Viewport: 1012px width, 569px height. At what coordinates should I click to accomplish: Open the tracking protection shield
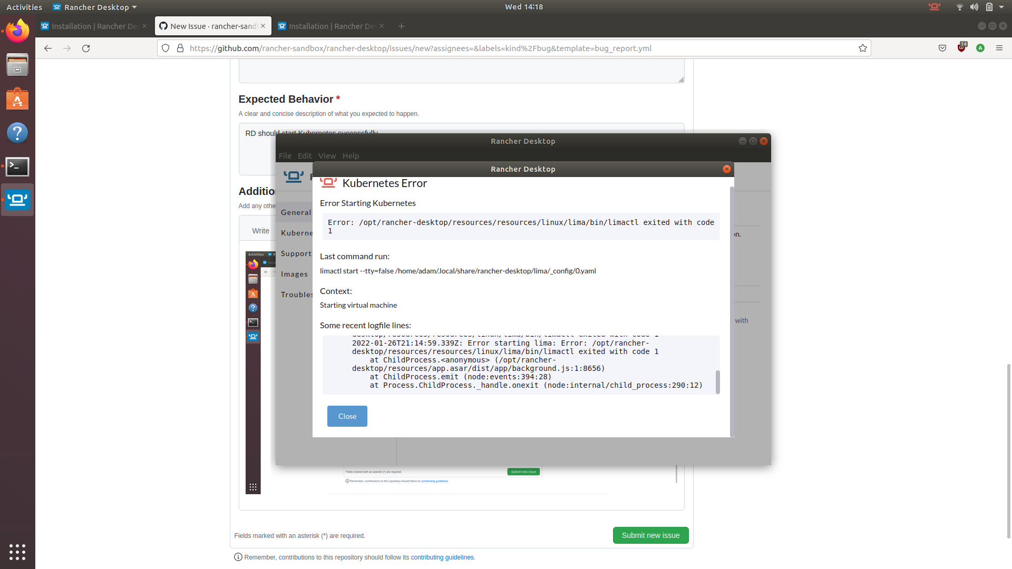[x=165, y=48]
